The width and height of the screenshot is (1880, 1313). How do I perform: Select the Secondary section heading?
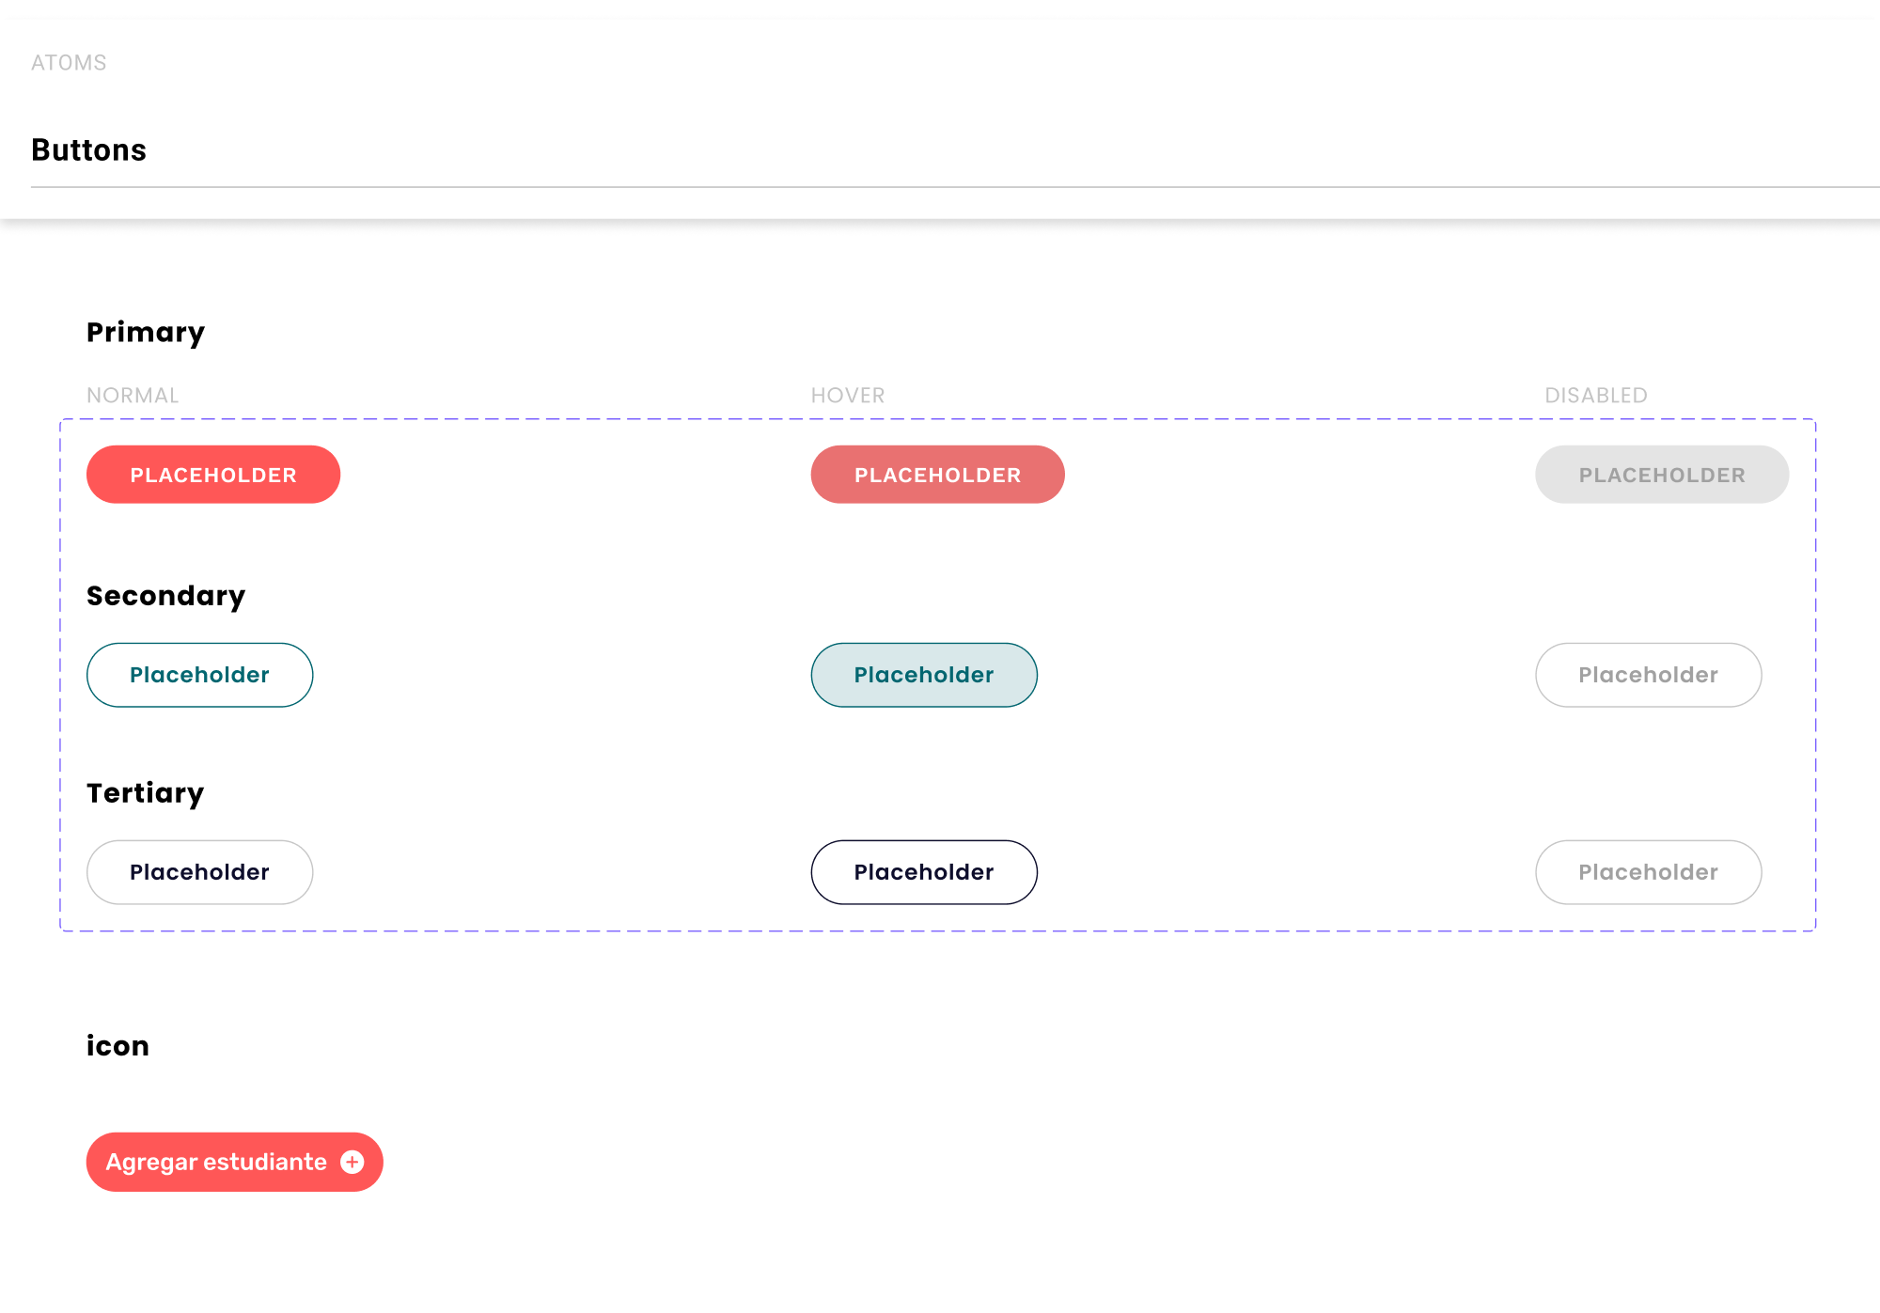[x=165, y=596]
